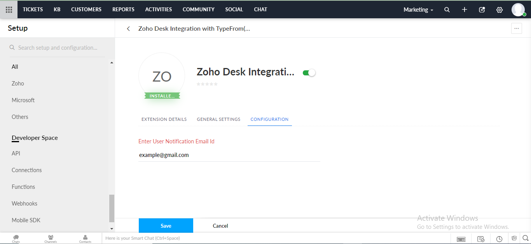This screenshot has width=531, height=244.
Task: Open the notifications icon in top bar
Action: point(482,10)
